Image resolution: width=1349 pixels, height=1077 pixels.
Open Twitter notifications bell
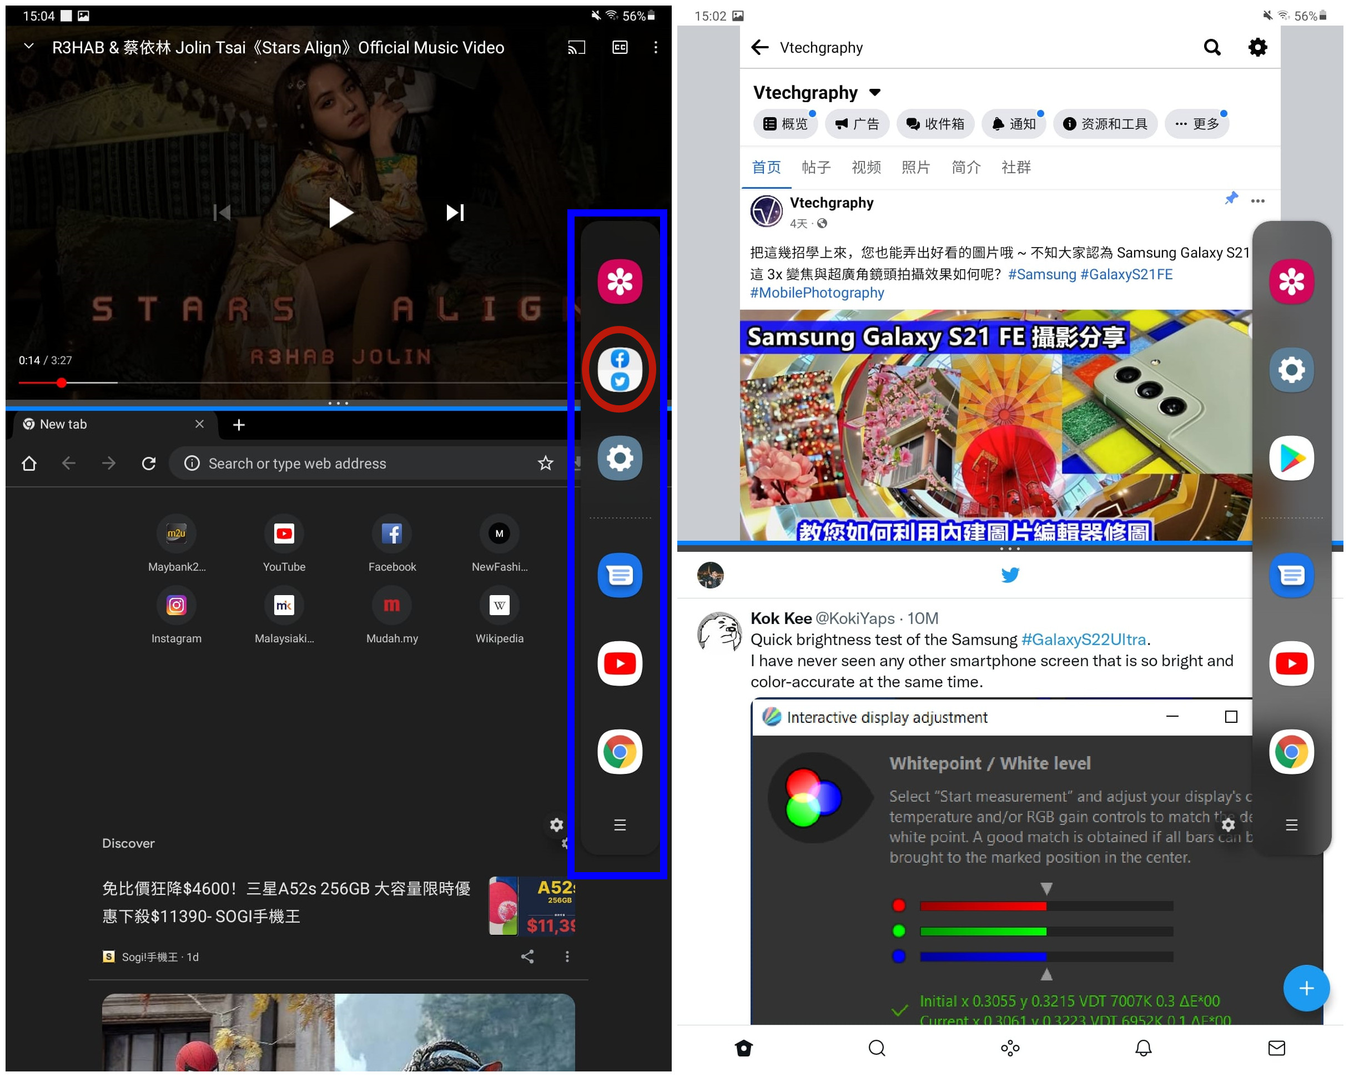[x=1142, y=1048]
